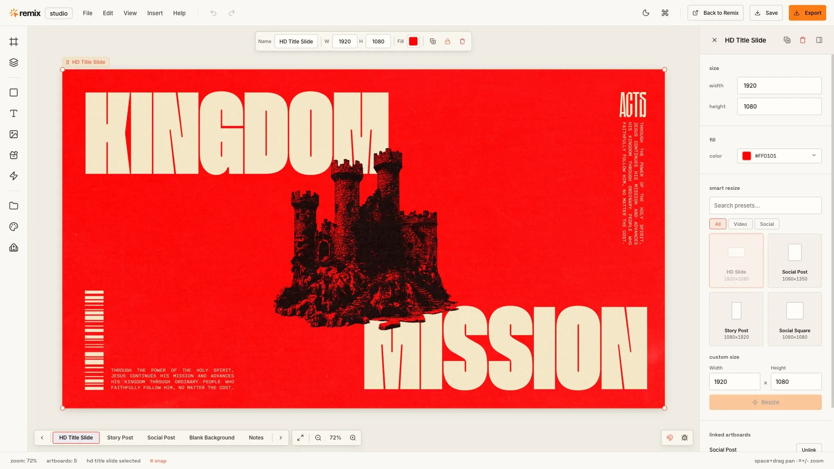This screenshot has width=834, height=469.
Task: Zoom out with minus magnifier
Action: [x=318, y=438]
